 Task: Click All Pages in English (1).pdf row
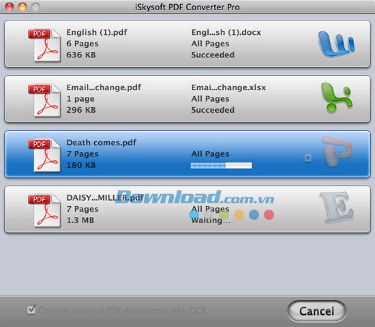[210, 44]
